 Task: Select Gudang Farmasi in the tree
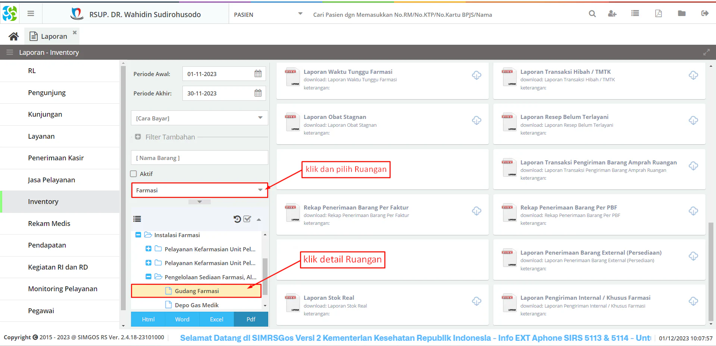tap(196, 291)
